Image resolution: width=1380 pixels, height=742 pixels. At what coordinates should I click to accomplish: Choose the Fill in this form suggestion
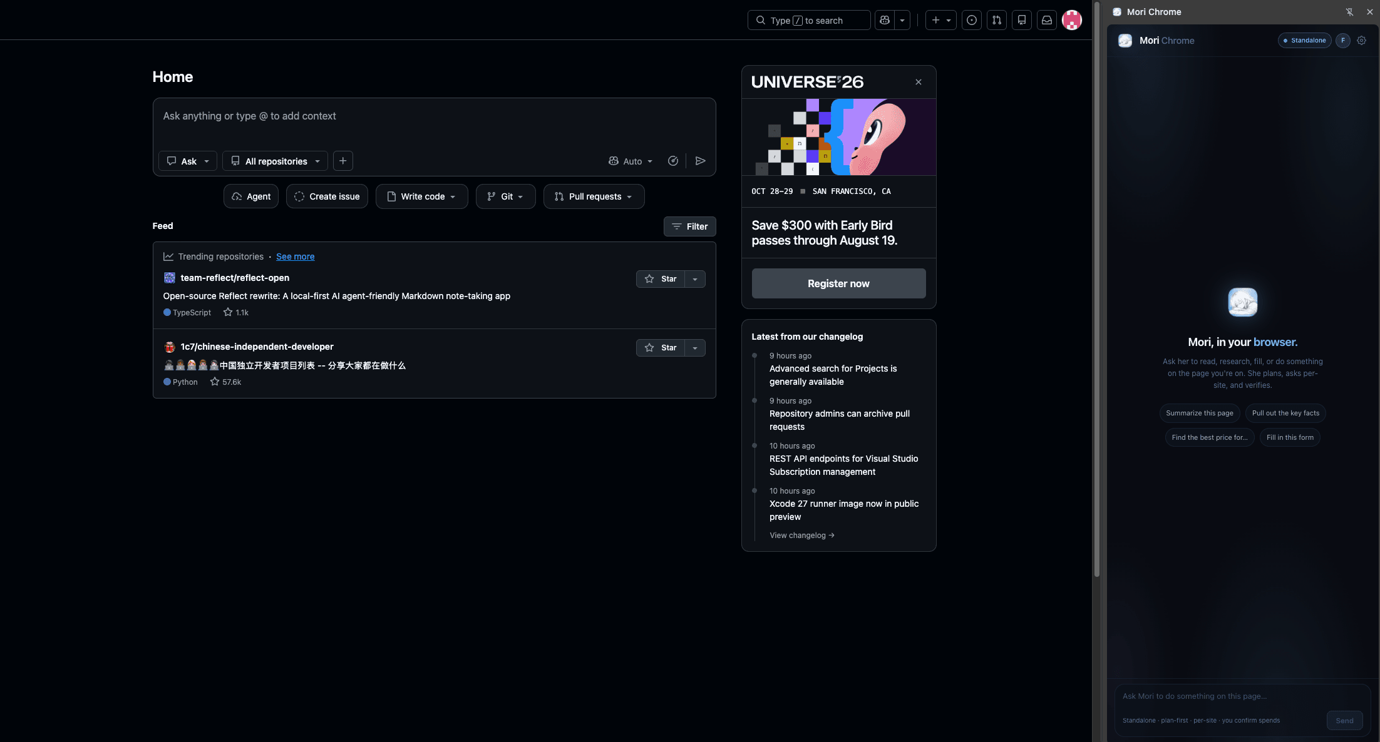click(x=1290, y=437)
